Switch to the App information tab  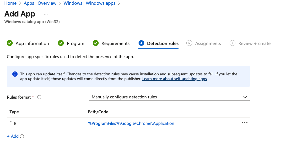pyautogui.click(x=32, y=43)
